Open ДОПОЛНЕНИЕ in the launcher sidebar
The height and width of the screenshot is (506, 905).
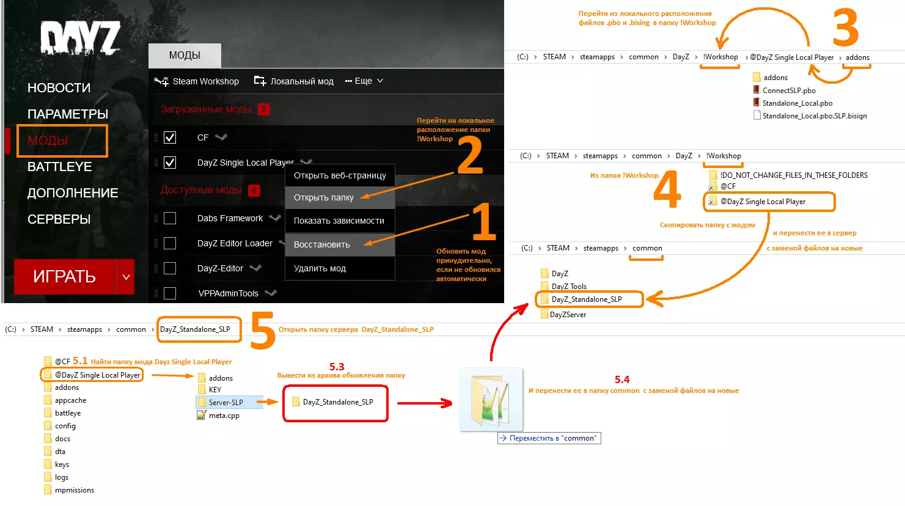[73, 193]
